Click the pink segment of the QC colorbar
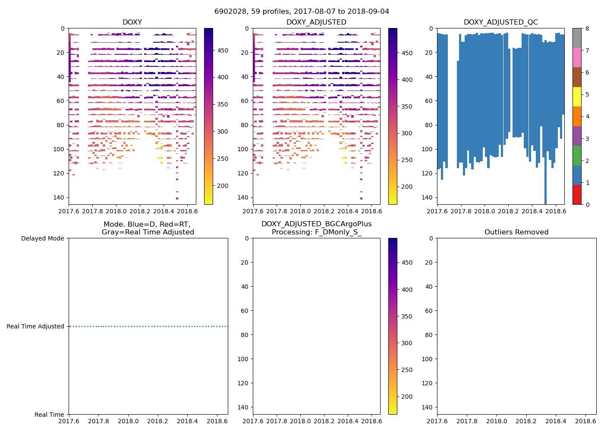The width and height of the screenshot is (604, 431). click(x=577, y=57)
